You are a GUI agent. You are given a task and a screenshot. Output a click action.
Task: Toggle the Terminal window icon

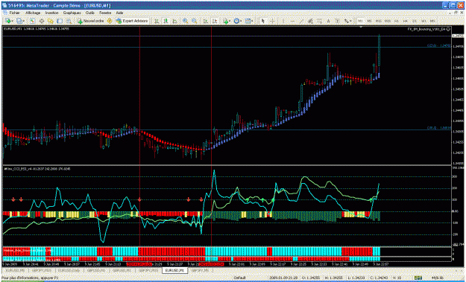(60, 21)
